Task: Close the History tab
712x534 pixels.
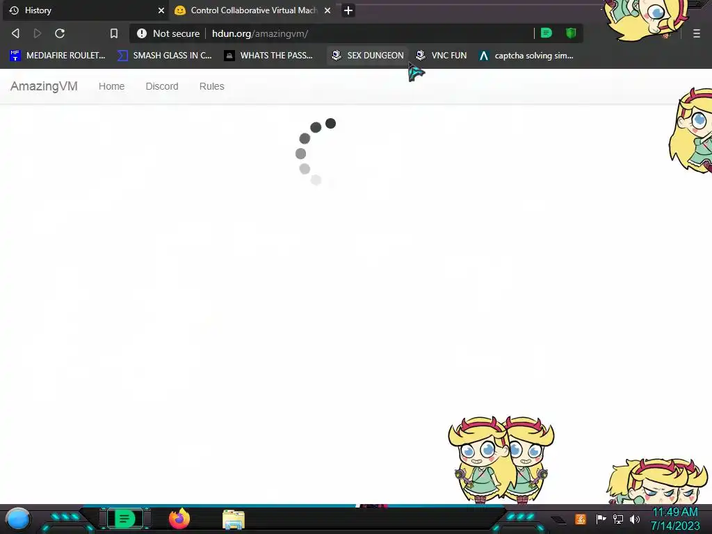Action: 161,10
